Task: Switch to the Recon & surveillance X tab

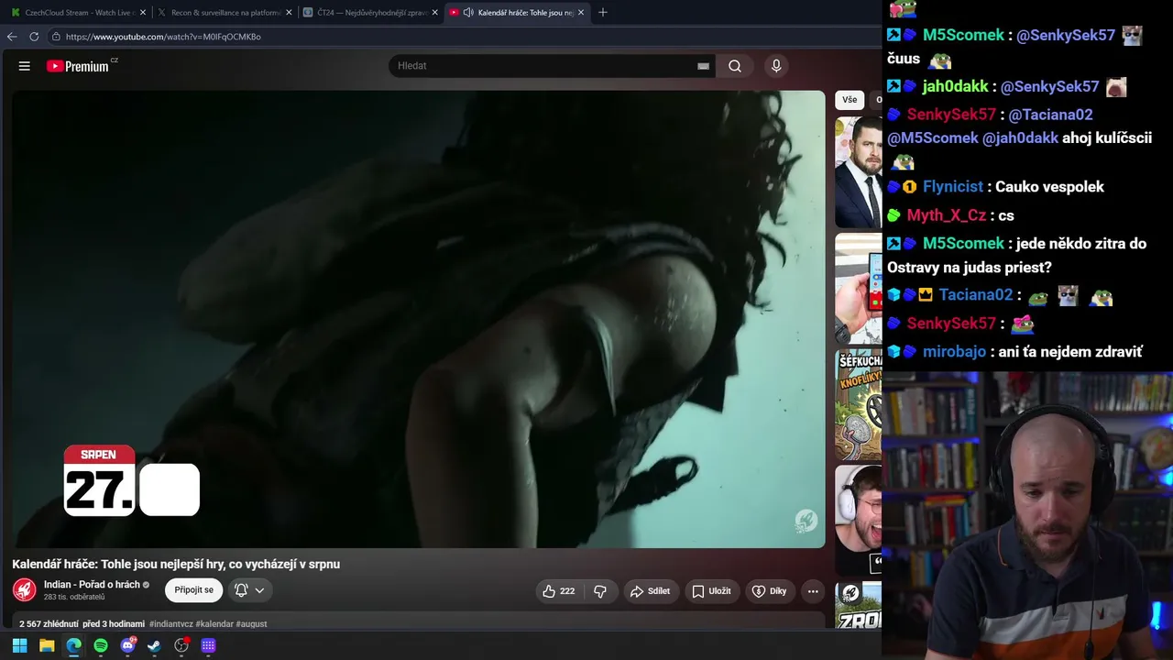Action: click(x=225, y=13)
